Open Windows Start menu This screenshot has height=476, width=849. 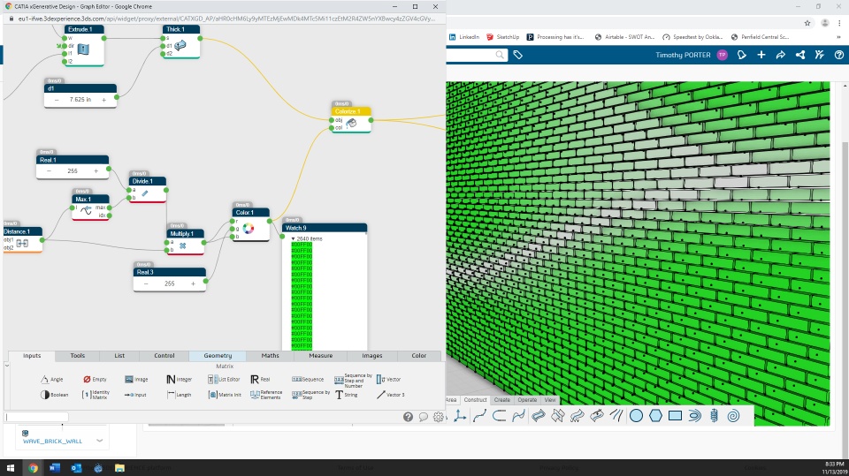click(x=11, y=468)
